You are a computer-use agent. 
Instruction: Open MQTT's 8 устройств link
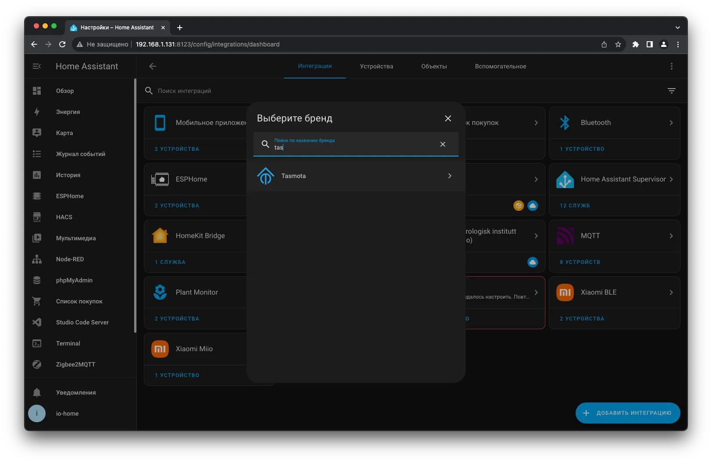tap(580, 262)
